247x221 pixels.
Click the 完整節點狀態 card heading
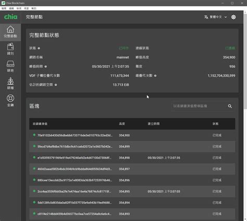tap(44, 35)
